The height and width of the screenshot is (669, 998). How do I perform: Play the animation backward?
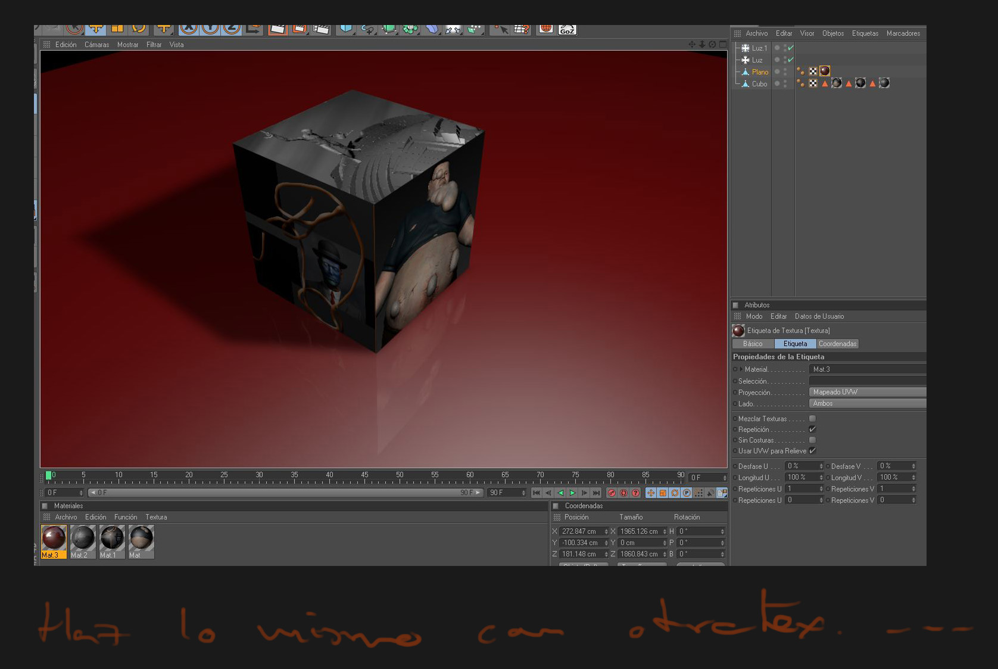pos(560,493)
